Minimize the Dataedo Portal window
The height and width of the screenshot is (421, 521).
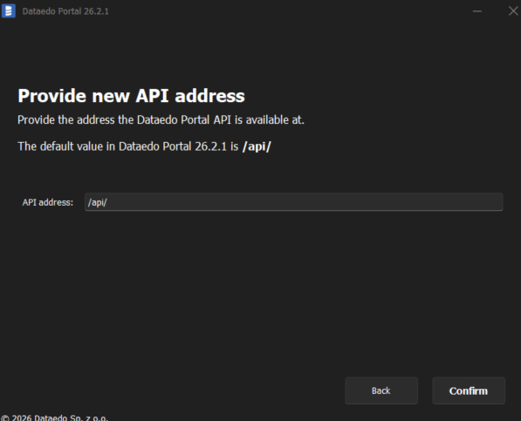coord(477,11)
